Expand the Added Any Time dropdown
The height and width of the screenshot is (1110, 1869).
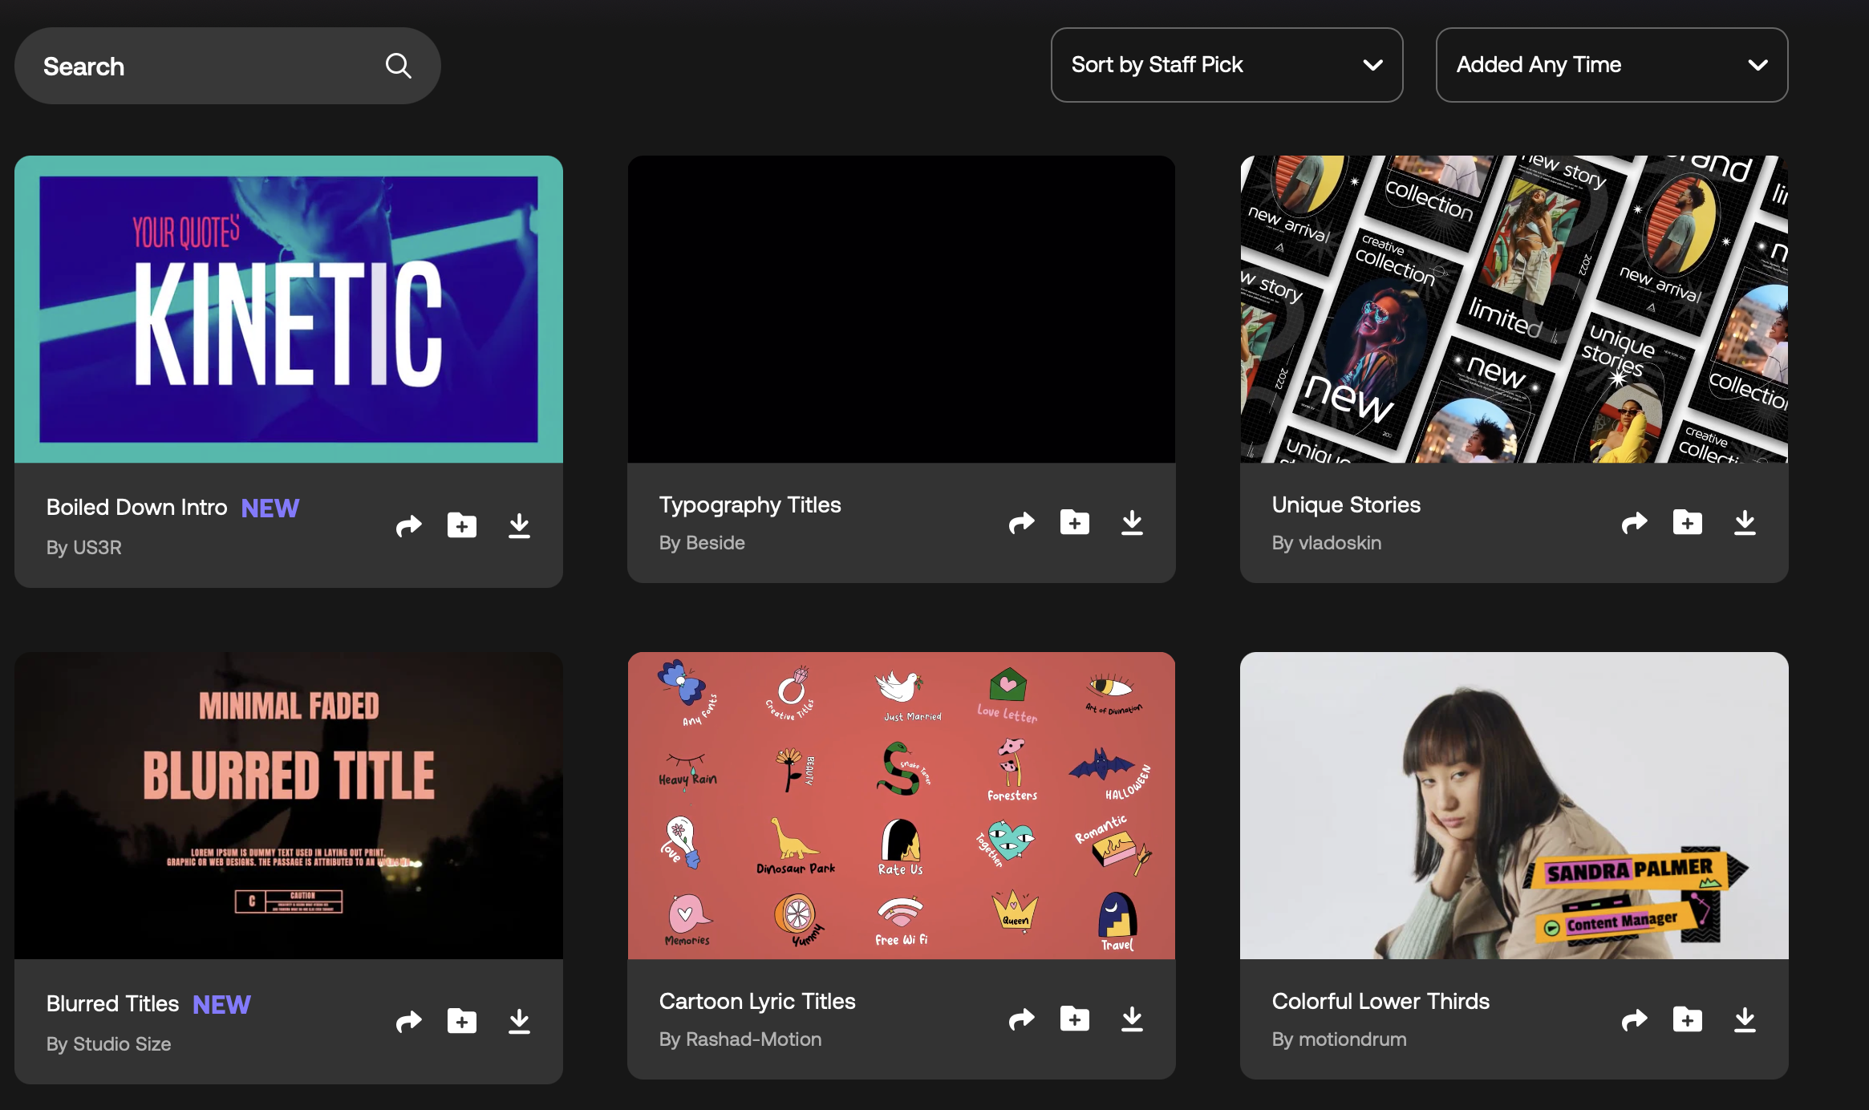(1611, 65)
